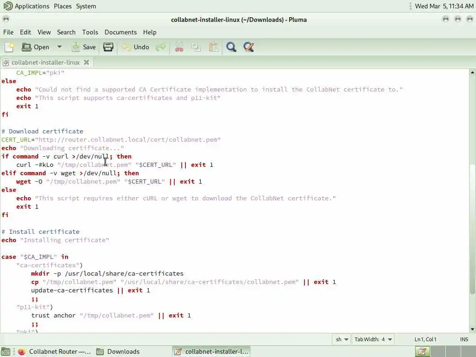Click the Ln 1, Col 1 status entry

425,339
